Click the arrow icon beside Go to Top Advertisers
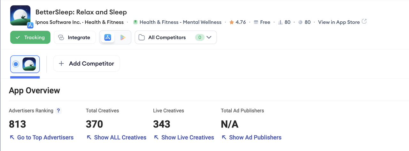This screenshot has width=409, height=151. (x=12, y=137)
